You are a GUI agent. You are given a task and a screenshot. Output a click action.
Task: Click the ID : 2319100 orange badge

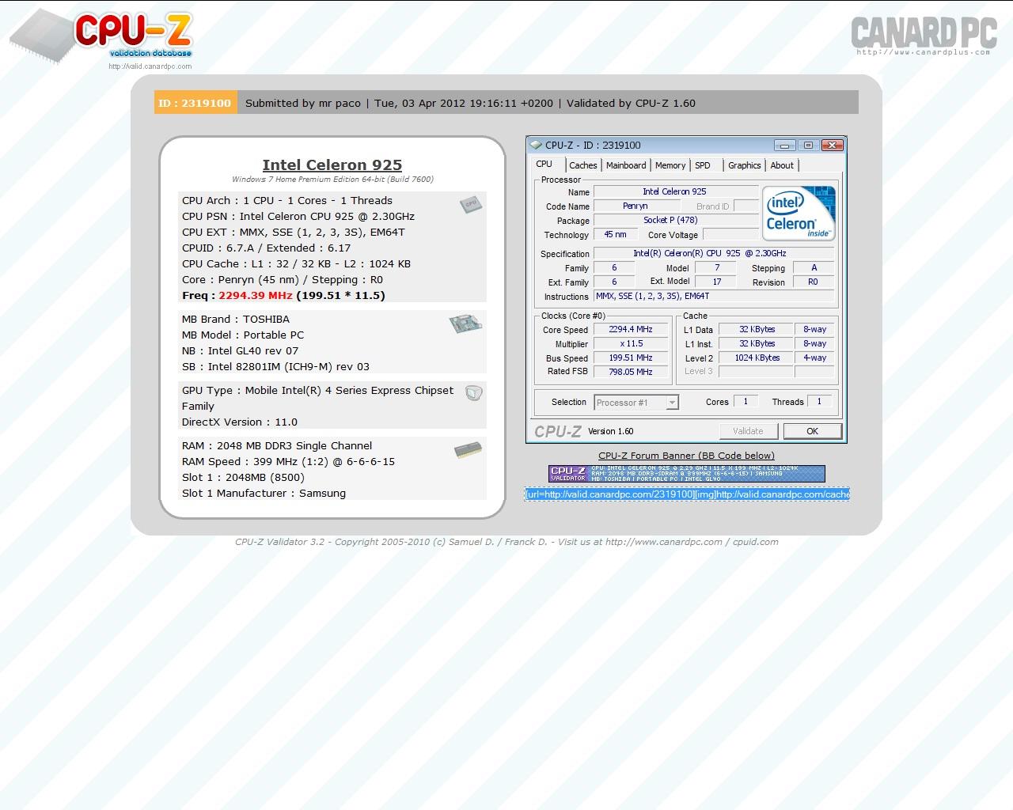click(x=195, y=103)
